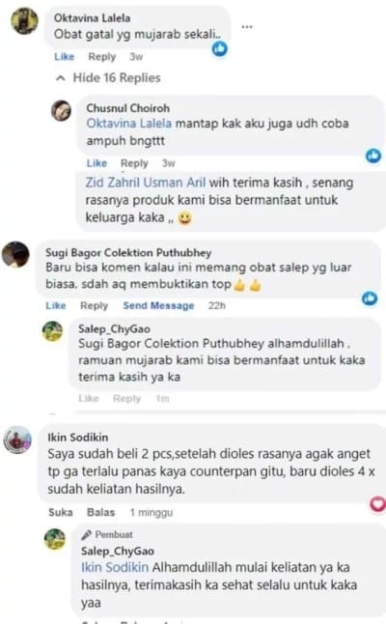The image size is (386, 624).
Task: Open the Zid Zahril Usman Aril profile link
Action: (x=146, y=183)
